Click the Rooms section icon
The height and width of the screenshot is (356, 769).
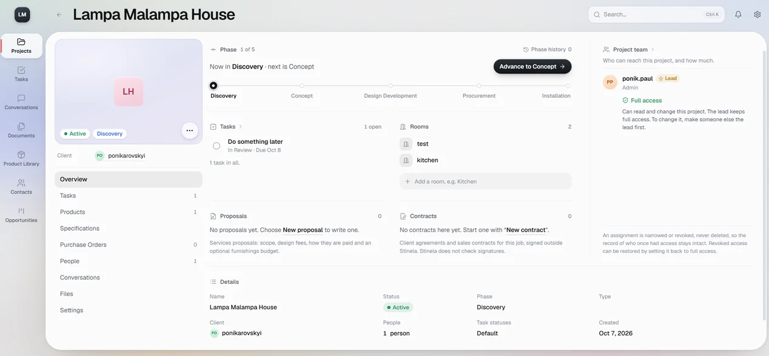tap(403, 127)
